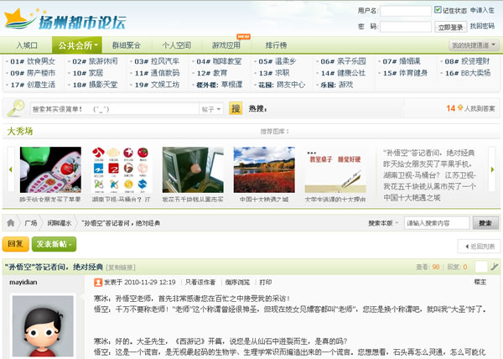Click the 立即登录 button
The height and width of the screenshot is (359, 503).
pyautogui.click(x=450, y=28)
